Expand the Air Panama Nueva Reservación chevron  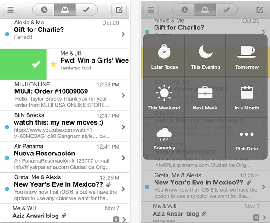point(123,158)
